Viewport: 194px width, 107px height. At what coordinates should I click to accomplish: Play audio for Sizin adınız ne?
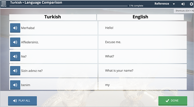coord(15,71)
